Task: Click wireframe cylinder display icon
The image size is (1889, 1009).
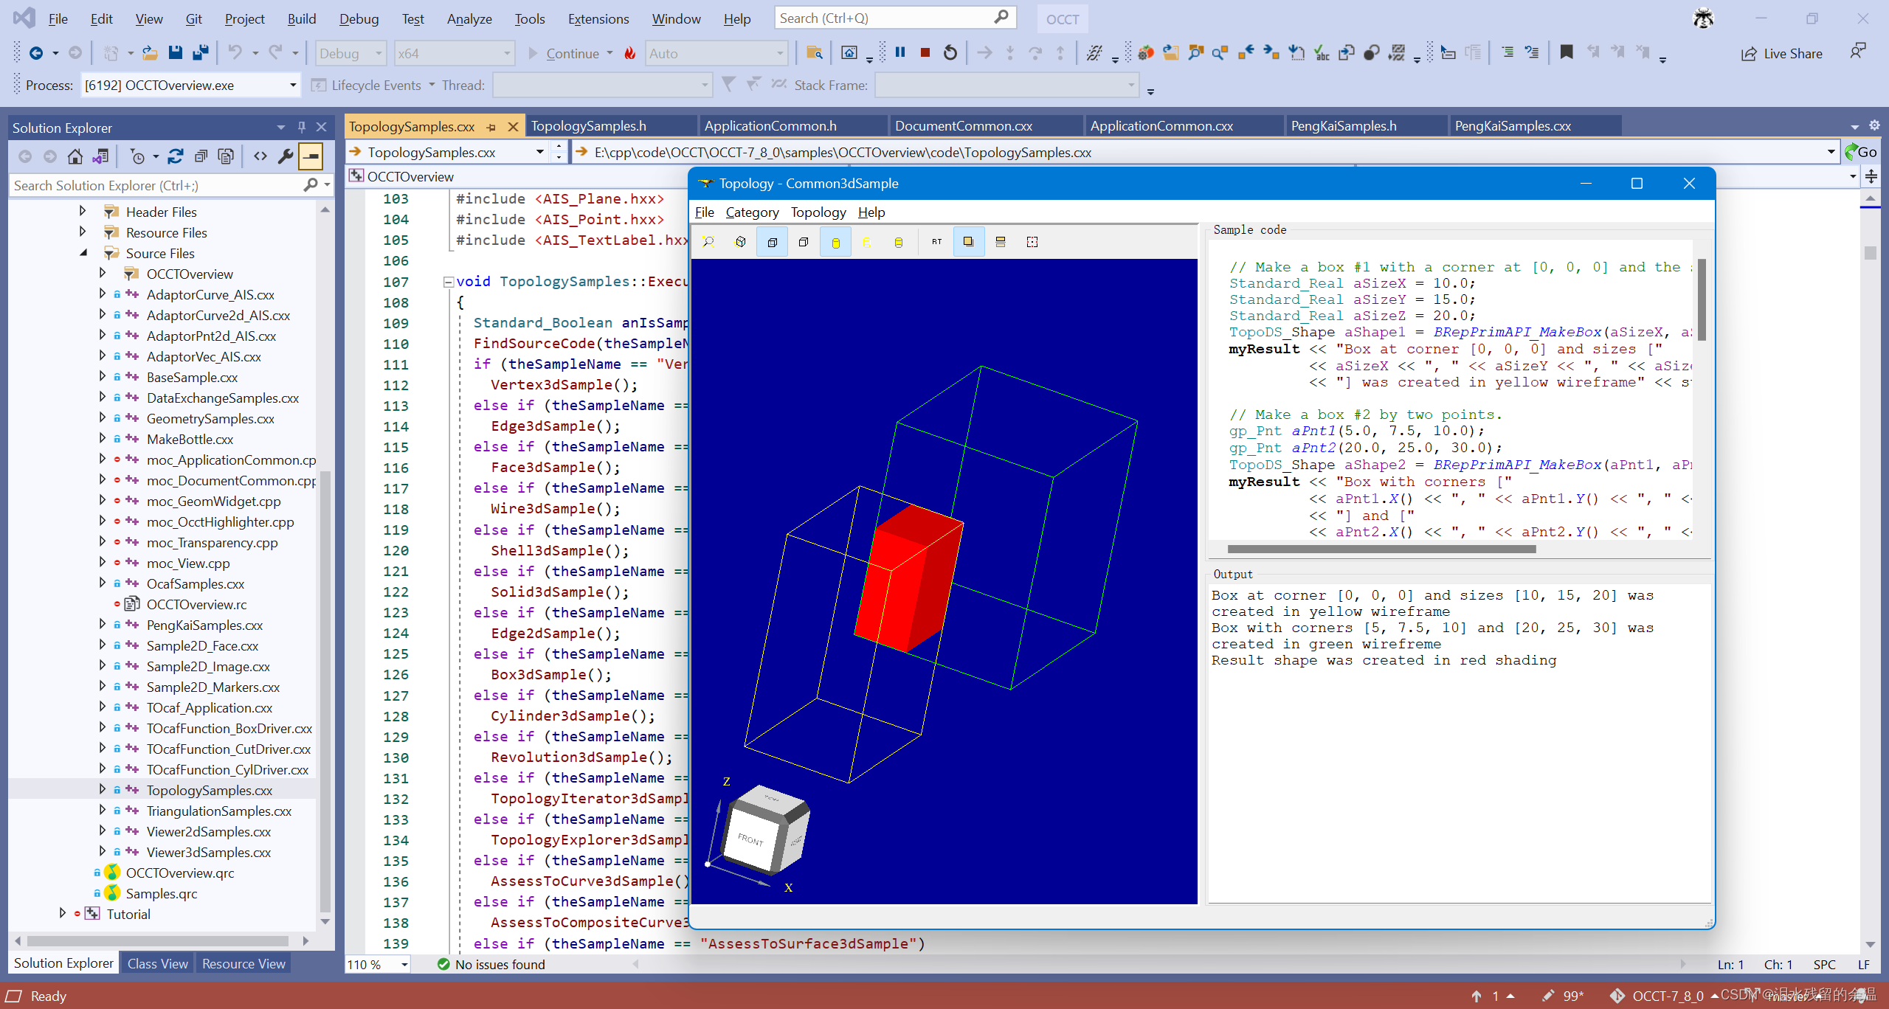Action: point(867,242)
